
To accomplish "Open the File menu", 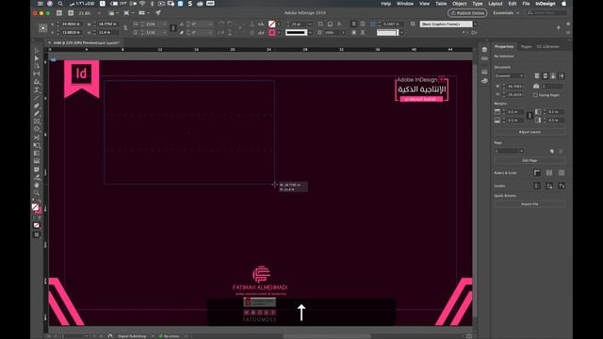I will (526, 4).
